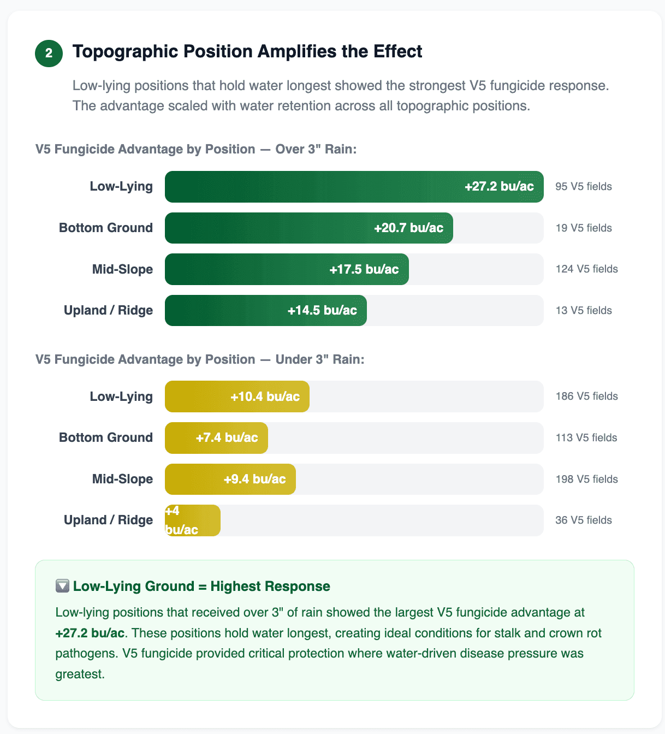Click the "Over 3" Rain" chart subtitle

[x=196, y=149]
